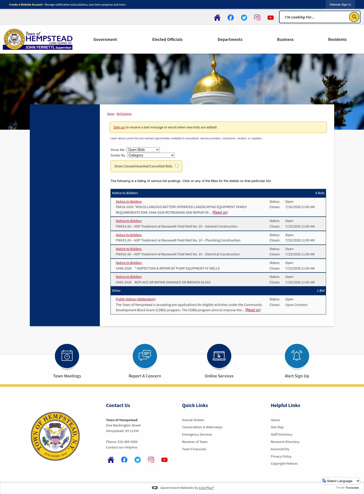Screen dimensions: 364x494
Task: Open the Report A Concern chat icon
Action: tap(145, 356)
